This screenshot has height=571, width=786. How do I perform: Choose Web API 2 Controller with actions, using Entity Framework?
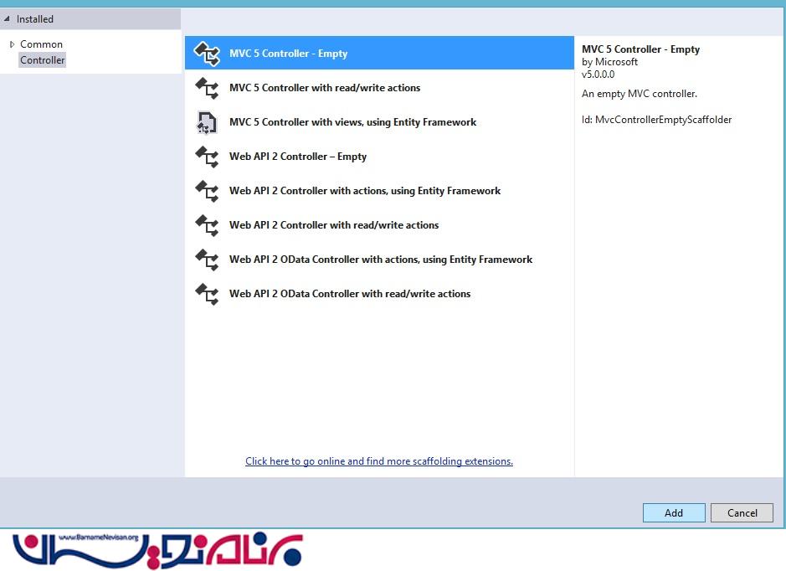379,191
